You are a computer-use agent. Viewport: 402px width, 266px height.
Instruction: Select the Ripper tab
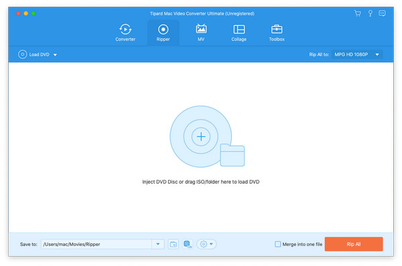[x=163, y=33]
